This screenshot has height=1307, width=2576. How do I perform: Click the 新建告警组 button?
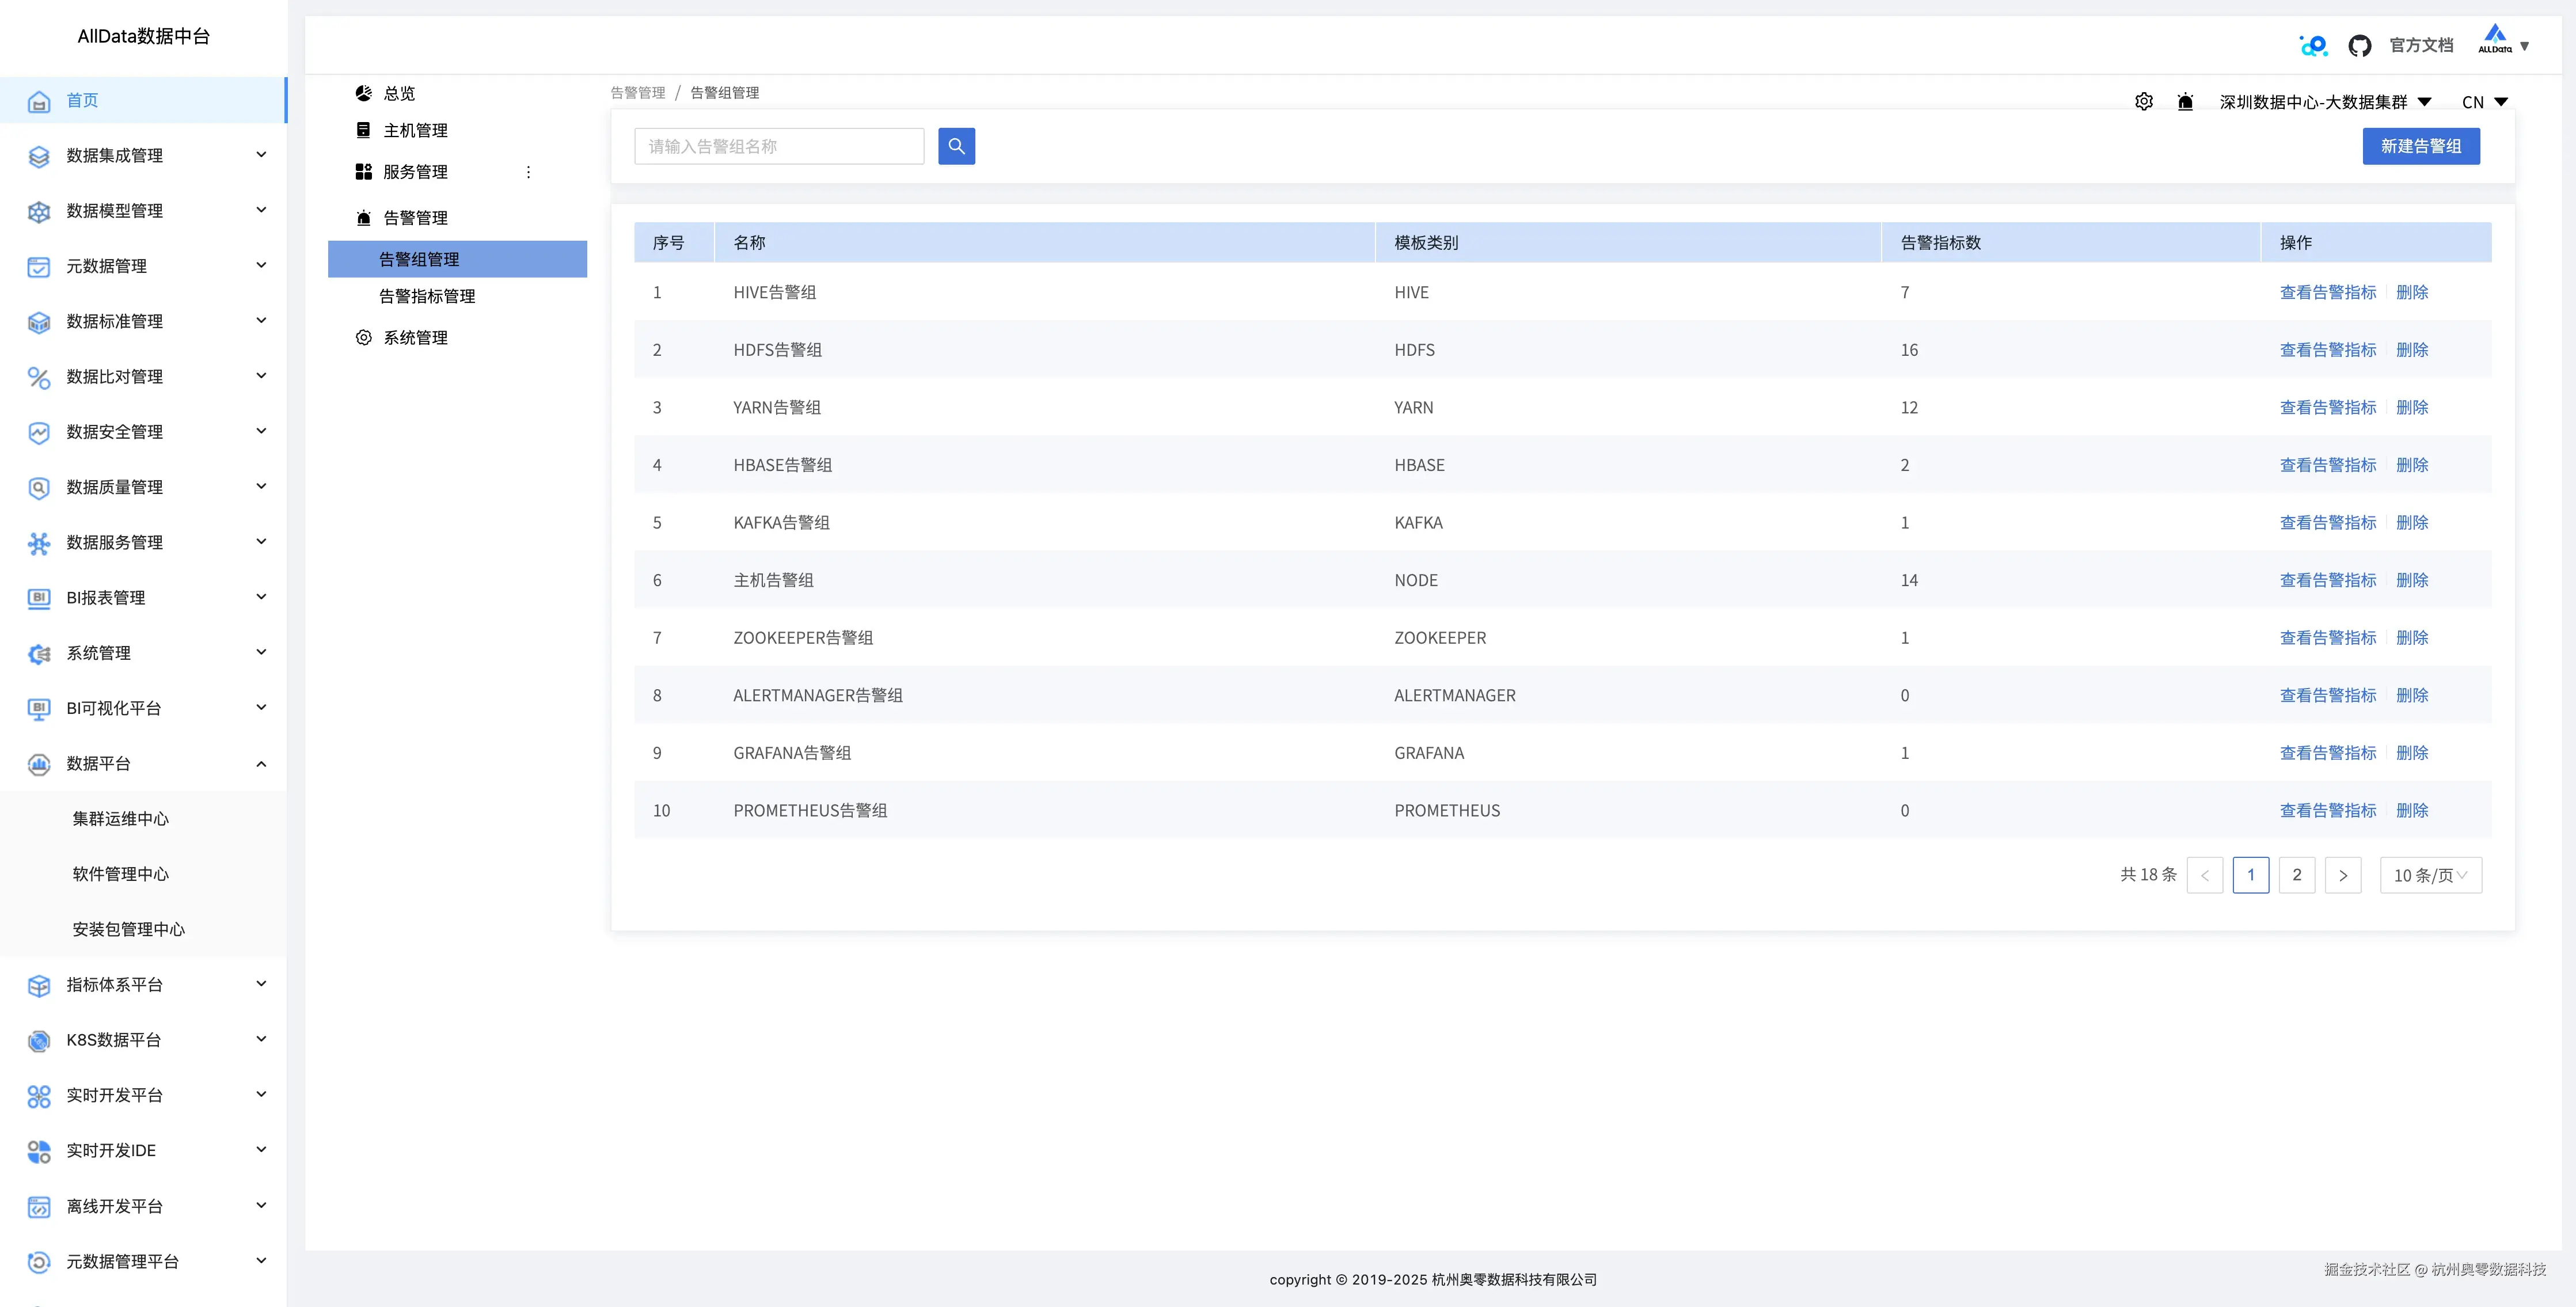click(x=2420, y=146)
